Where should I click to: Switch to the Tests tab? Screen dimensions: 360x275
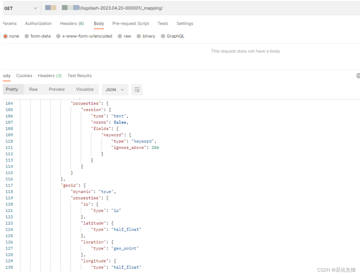point(163,24)
